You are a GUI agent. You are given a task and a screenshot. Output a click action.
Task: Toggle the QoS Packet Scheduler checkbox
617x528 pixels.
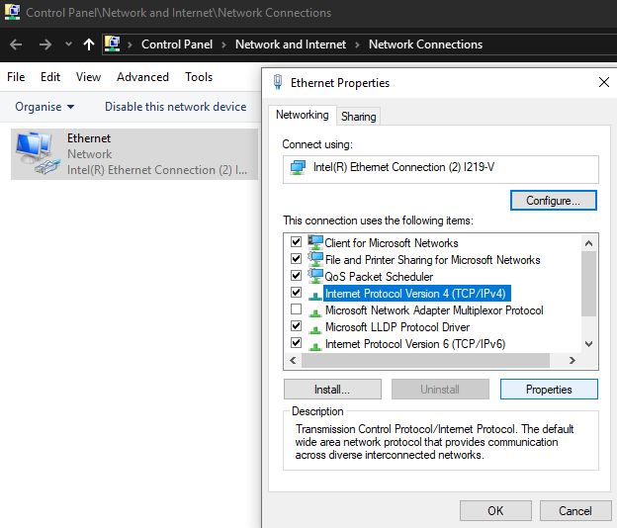(296, 277)
